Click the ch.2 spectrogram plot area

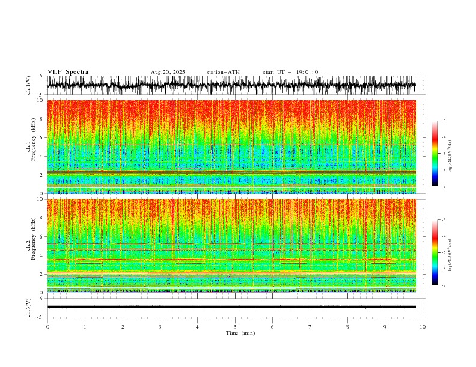[232, 246]
